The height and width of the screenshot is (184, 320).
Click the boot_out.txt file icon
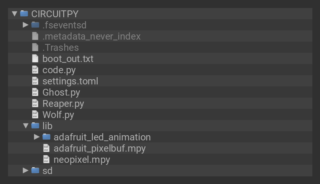[35, 58]
